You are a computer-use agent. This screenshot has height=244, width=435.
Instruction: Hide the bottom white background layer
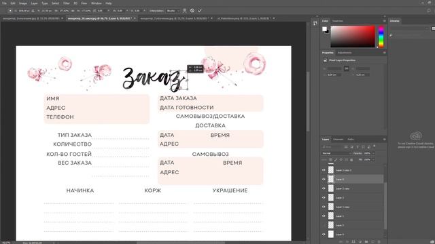pyautogui.click(x=324, y=235)
